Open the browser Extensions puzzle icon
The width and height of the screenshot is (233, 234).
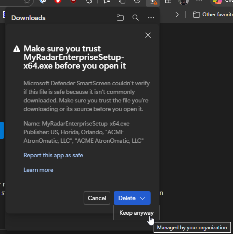point(89,1)
